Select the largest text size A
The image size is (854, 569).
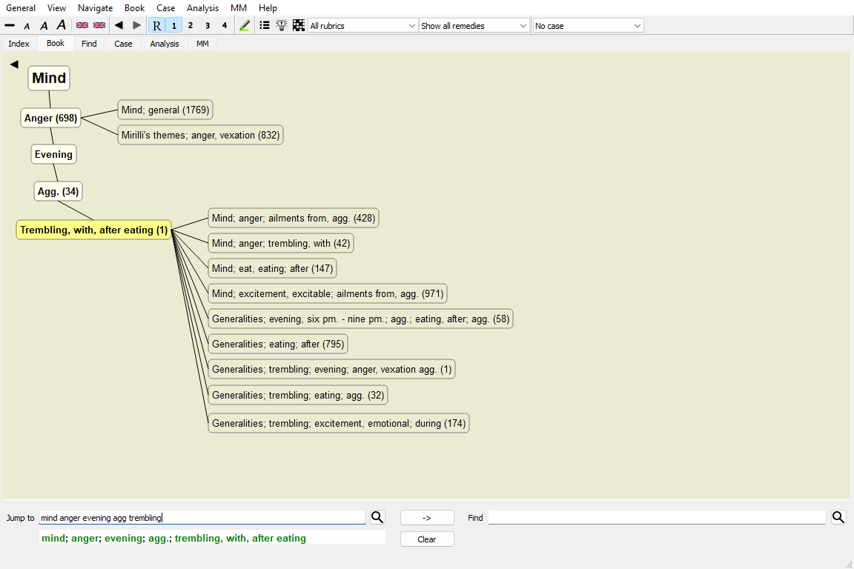61,25
